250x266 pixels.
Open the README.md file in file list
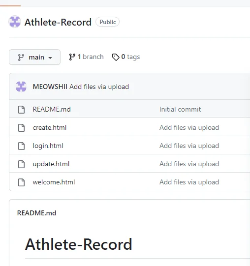(x=52, y=110)
